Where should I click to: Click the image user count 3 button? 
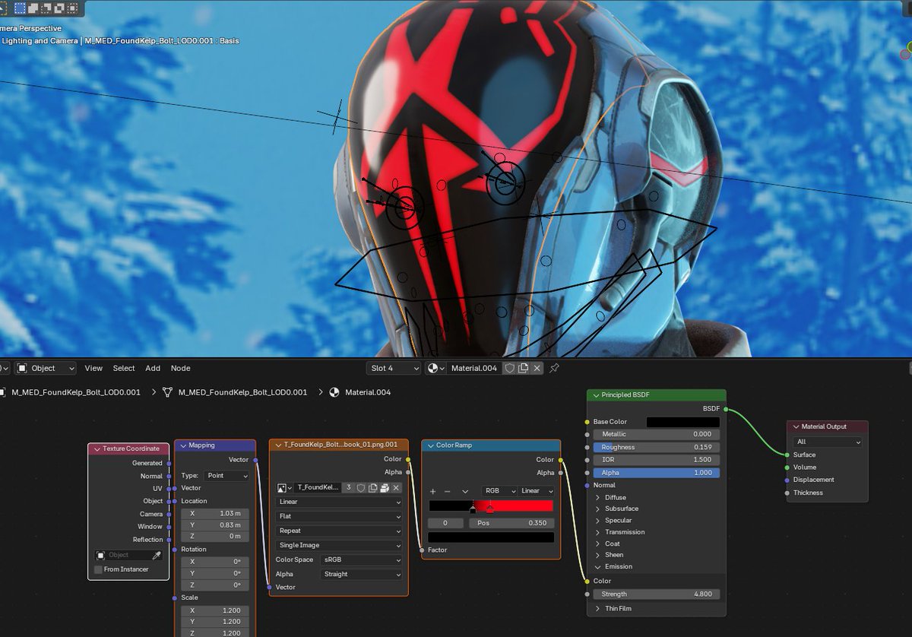pos(349,487)
